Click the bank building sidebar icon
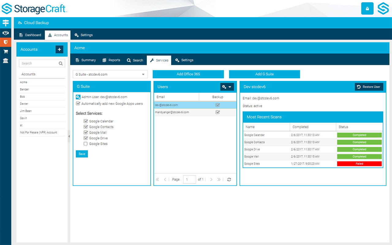Screen dimensions: 392x245 6,61
